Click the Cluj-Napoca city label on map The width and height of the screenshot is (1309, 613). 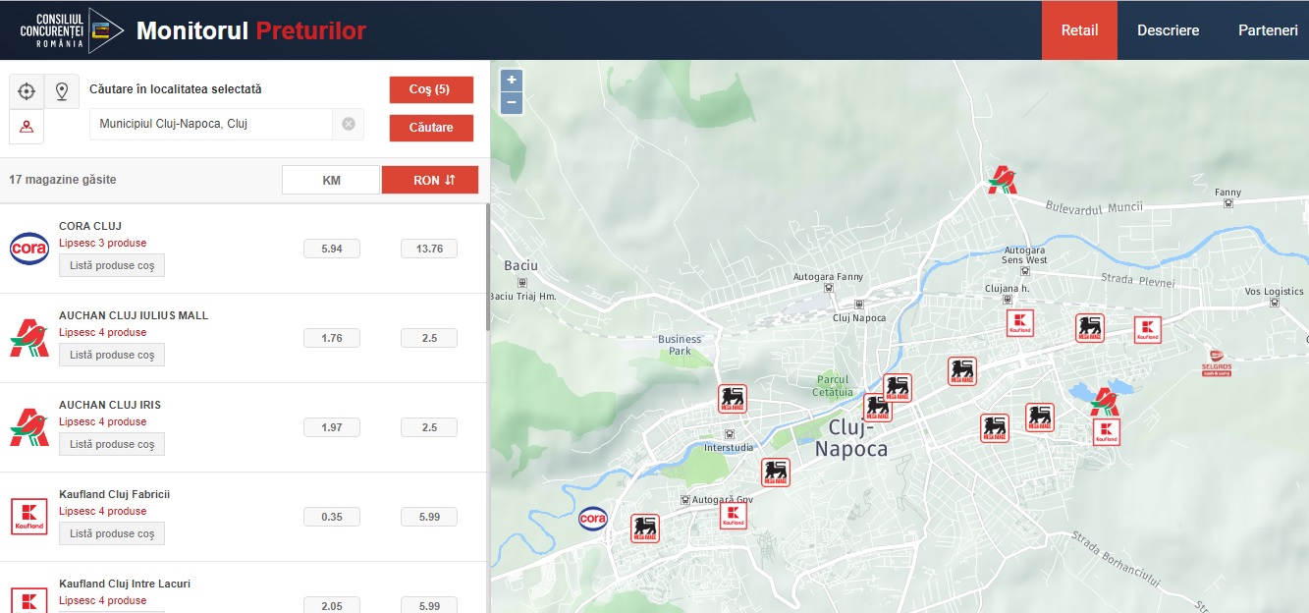pyautogui.click(x=850, y=438)
